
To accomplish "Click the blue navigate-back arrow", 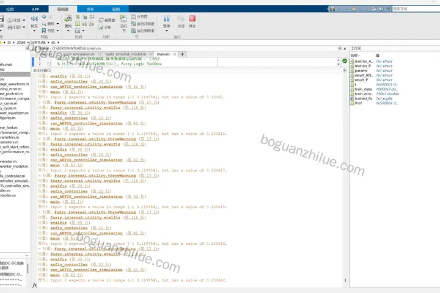I will tap(44, 17).
